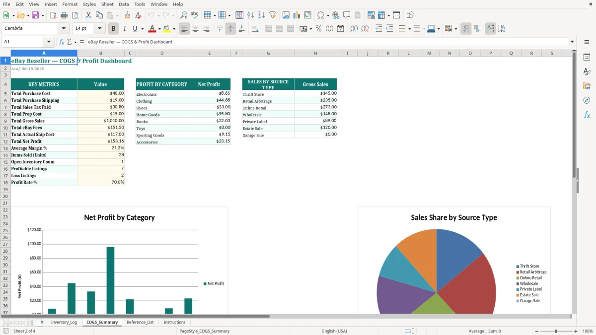Toggle Wrap Text

[x=255, y=29]
